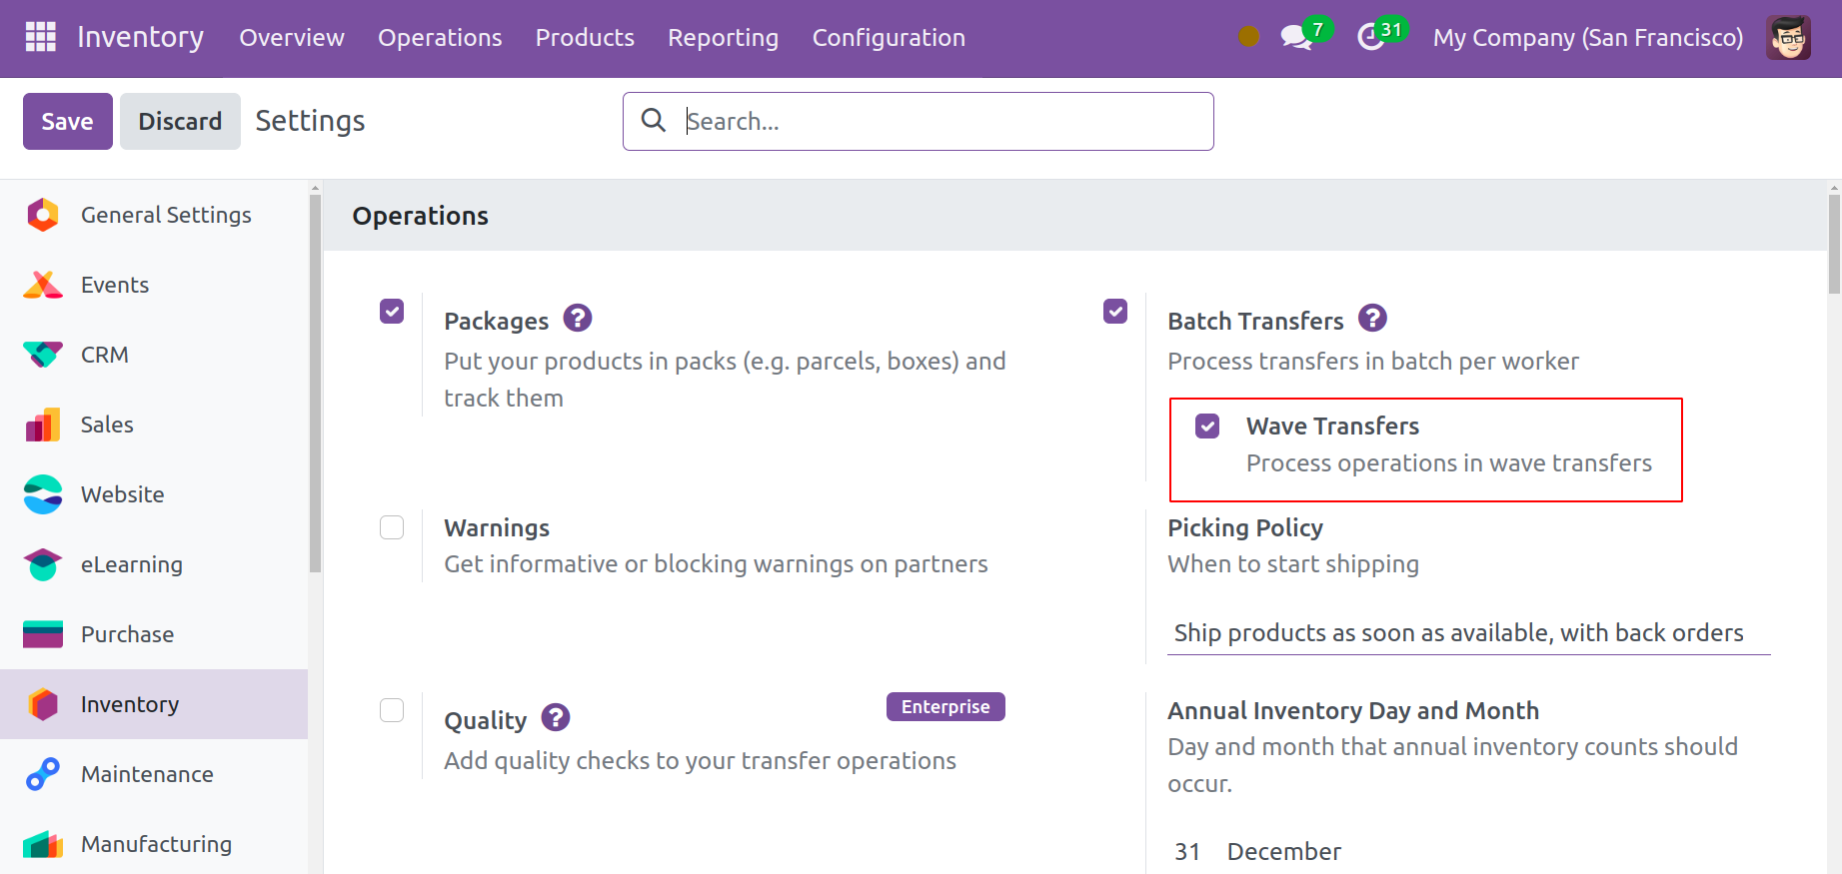Open the My Company (San Francisco) switcher
This screenshot has height=874, width=1842.
pos(1587,38)
